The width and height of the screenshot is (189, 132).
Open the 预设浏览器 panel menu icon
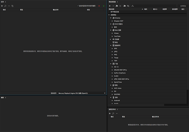(117, 2)
